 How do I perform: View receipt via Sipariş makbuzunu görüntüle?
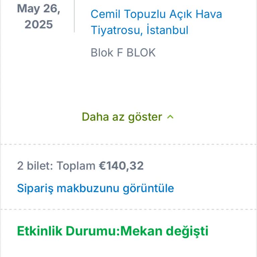pos(95,188)
